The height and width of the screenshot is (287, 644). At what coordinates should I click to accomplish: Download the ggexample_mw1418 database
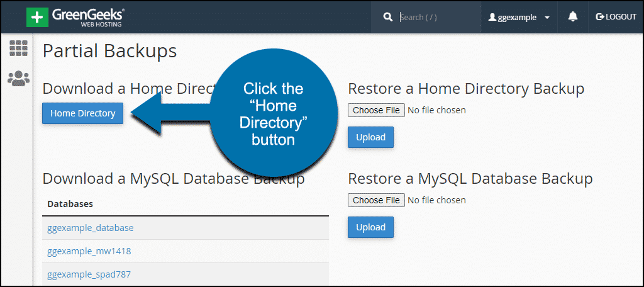tap(89, 251)
